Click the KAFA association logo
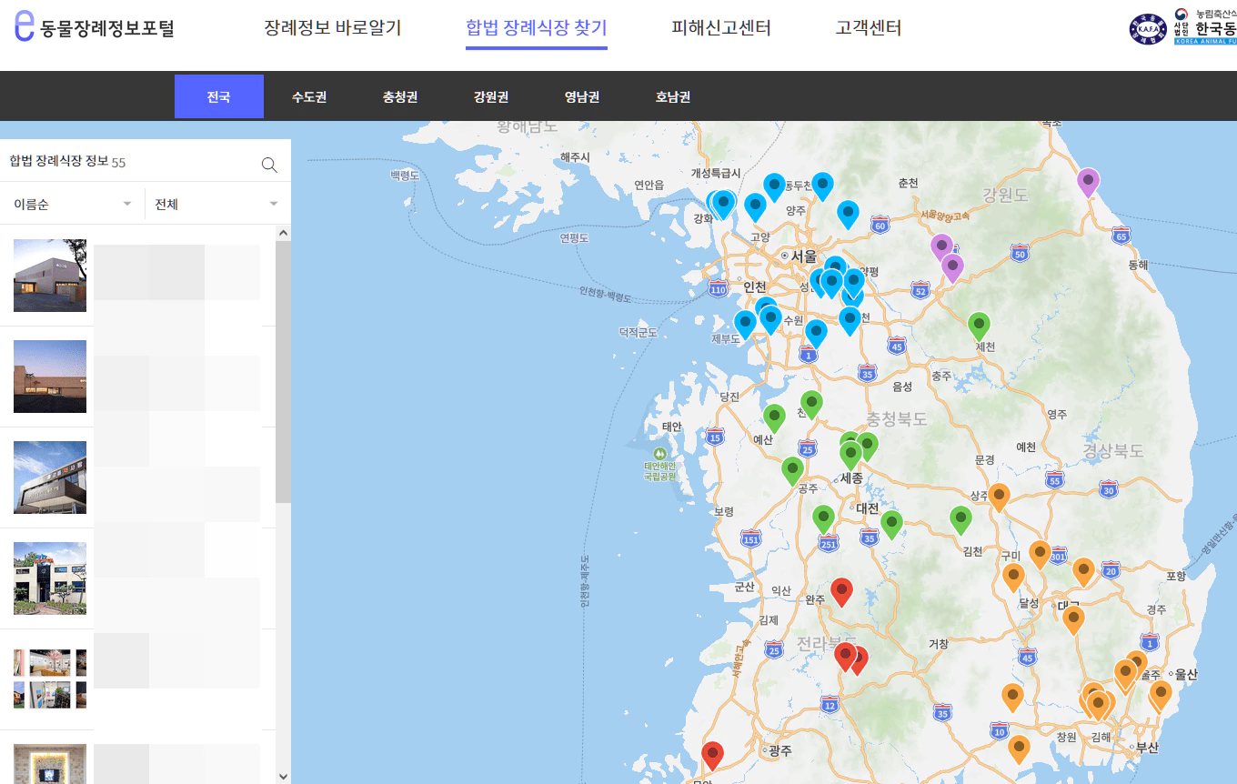Viewport: 1237px width, 784px height. [x=1147, y=29]
